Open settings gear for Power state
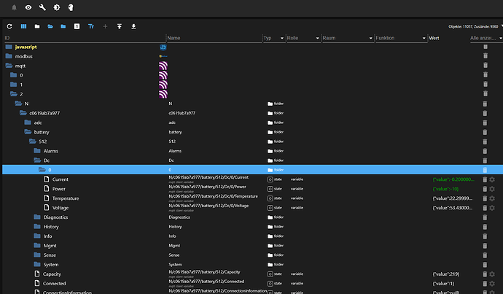This screenshot has height=294, width=503. pos(492,189)
